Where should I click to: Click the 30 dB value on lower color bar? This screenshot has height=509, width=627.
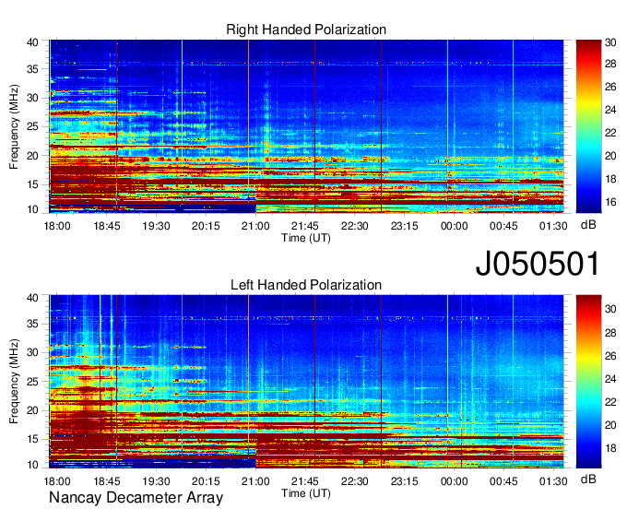point(610,309)
